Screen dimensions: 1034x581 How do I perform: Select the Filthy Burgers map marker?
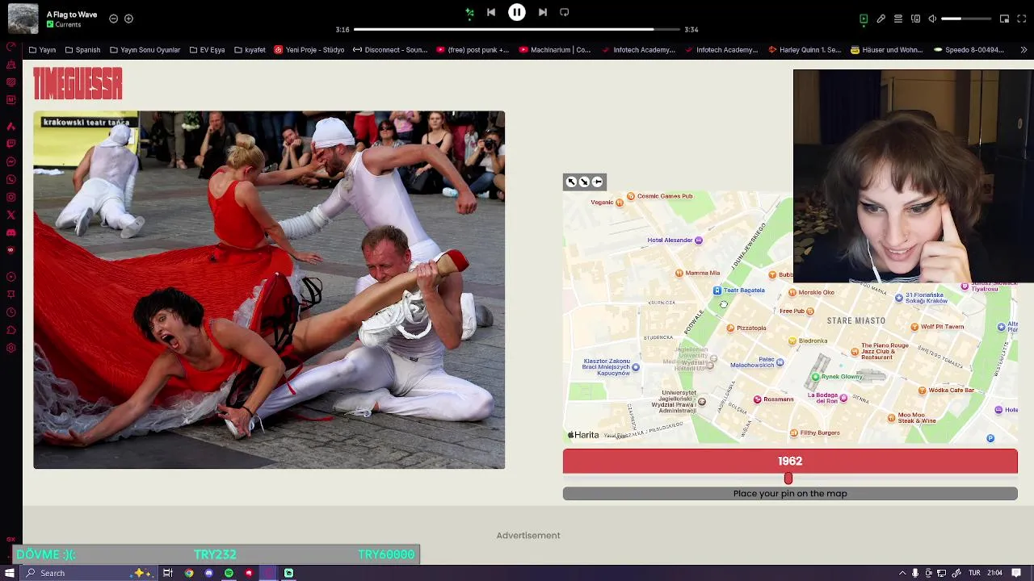tap(794, 433)
